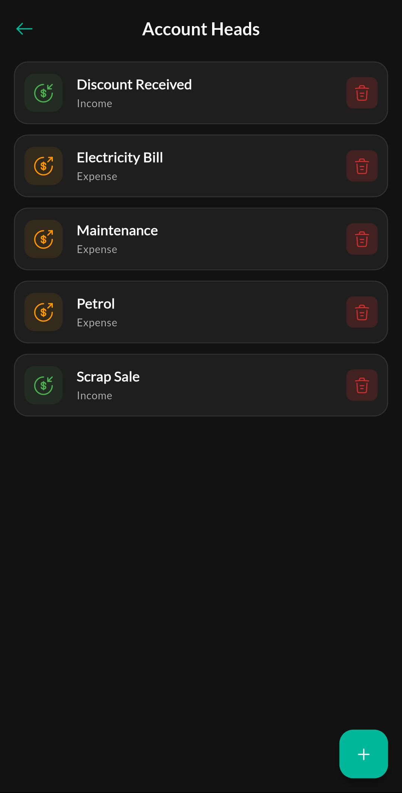This screenshot has width=402, height=793.
Task: Tap the Income label under Scrap Sale
Action: coord(95,396)
